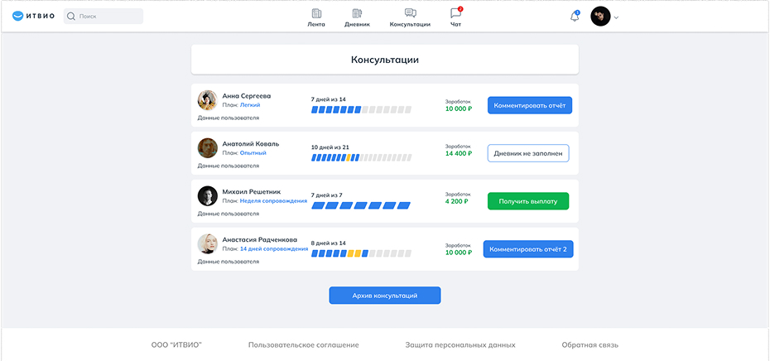The height and width of the screenshot is (361, 770).
Task: Click the ИТВИО logo
Action: (33, 17)
